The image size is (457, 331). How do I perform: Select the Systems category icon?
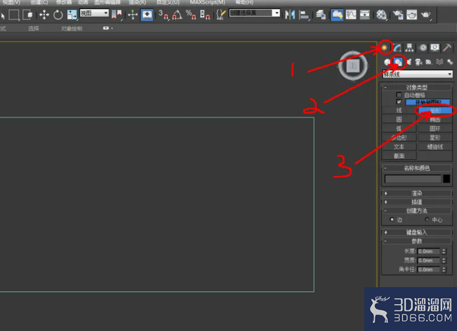coord(450,62)
